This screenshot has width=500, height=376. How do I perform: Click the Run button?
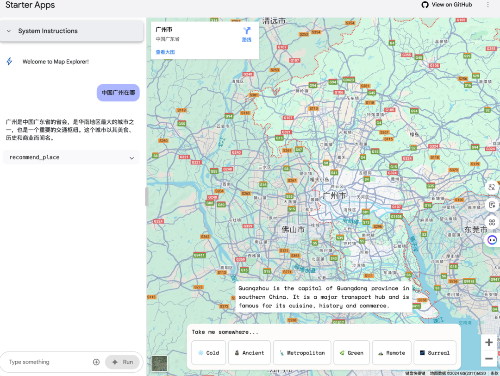pyautogui.click(x=122, y=362)
